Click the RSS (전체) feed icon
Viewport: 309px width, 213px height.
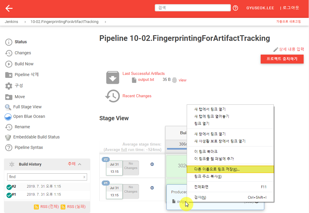[36, 207]
